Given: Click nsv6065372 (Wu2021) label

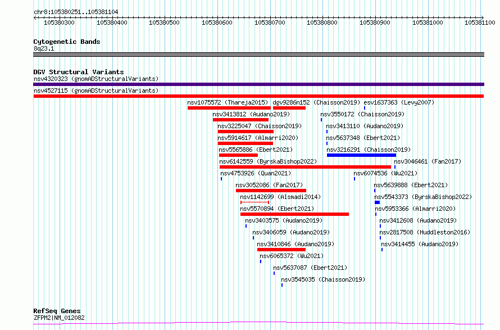Looking at the screenshot, I should [x=292, y=256].
